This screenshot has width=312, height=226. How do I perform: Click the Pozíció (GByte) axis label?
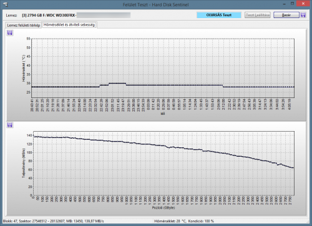click(x=163, y=208)
